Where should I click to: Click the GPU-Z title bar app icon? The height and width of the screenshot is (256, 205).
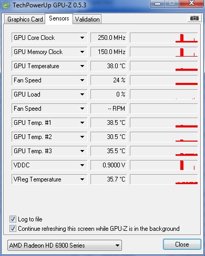[x=6, y=5]
